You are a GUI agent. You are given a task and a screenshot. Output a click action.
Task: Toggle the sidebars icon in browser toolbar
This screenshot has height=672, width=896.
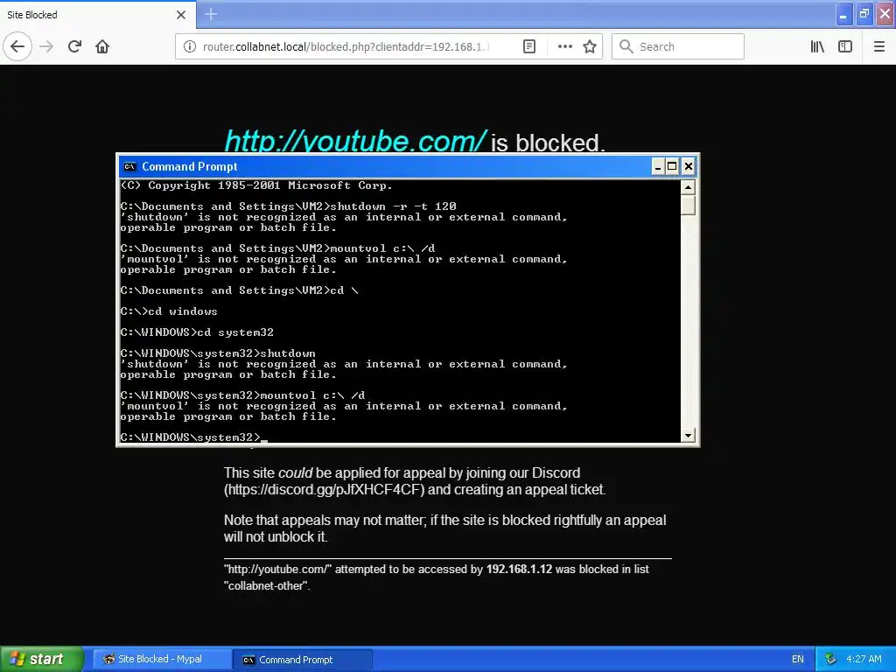pos(845,46)
